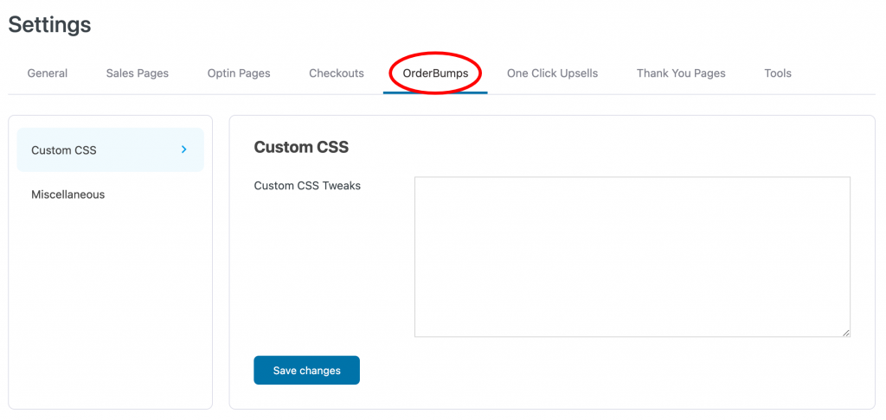Open the General settings tab

tap(48, 73)
